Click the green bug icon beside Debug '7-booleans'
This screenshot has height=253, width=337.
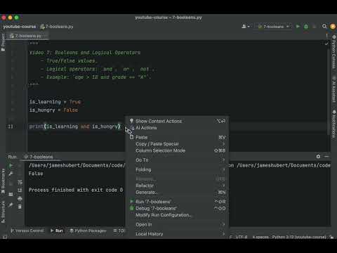(131, 208)
